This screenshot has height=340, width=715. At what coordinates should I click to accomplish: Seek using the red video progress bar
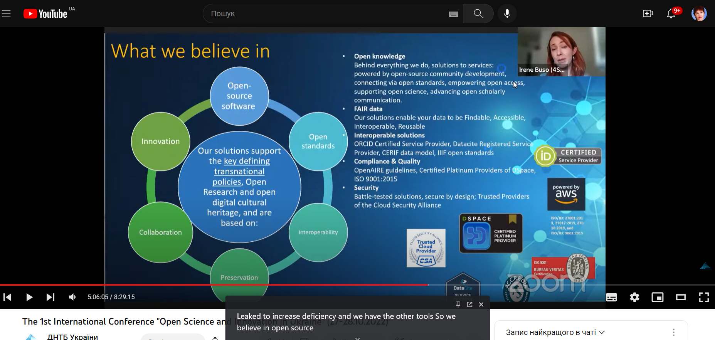pos(214,285)
